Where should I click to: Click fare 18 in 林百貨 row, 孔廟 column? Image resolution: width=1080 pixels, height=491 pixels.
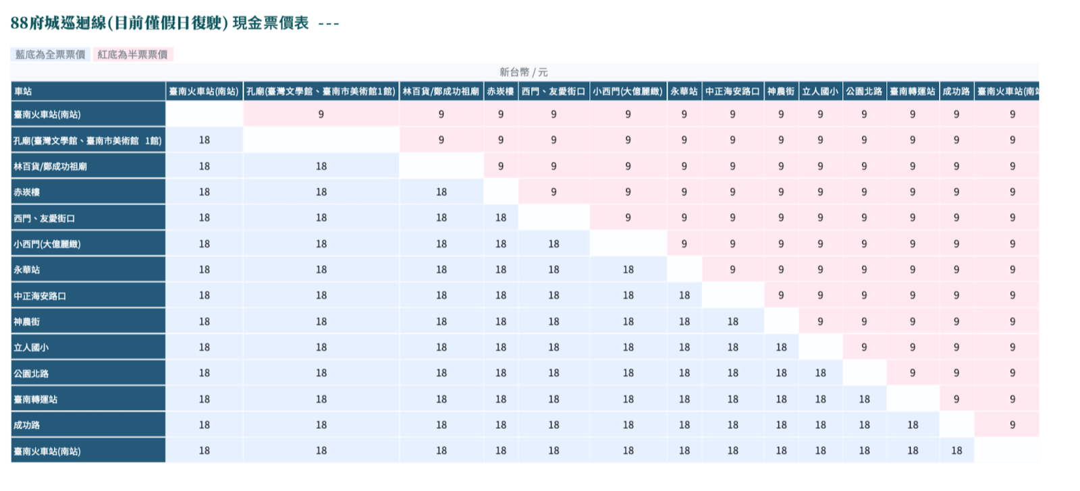321,166
